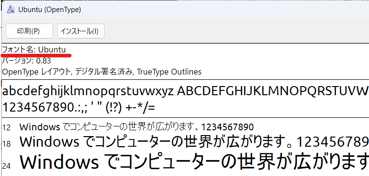Click the 1234567890.:,; symbols sample line

(79, 108)
